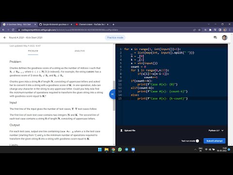Image resolution: width=233 pixels, height=175 pixels.
Task: Select the PROBLEM tab
Action: pos(33,51)
